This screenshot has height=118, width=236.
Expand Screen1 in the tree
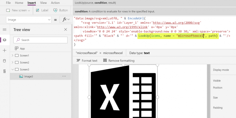tap(12, 55)
